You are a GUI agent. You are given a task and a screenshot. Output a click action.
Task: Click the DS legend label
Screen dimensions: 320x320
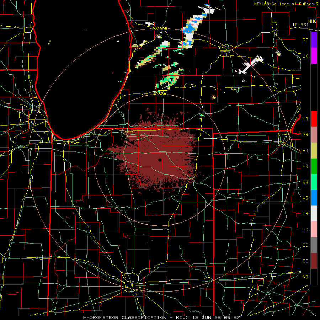pyautogui.click(x=305, y=214)
